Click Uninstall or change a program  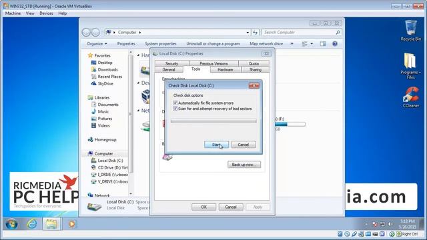[x=213, y=43]
